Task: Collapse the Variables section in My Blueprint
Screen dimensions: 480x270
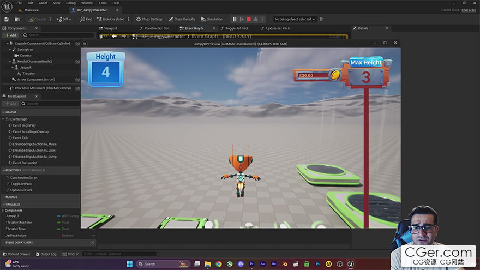Action: tap(3, 205)
